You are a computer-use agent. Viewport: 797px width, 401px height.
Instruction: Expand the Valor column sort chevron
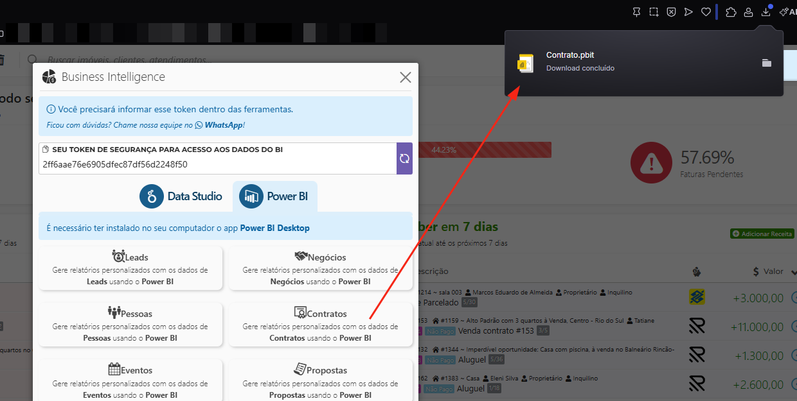pos(794,272)
